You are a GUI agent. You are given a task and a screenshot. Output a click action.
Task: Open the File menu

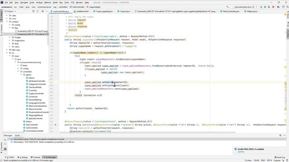pyautogui.click(x=6, y=3)
